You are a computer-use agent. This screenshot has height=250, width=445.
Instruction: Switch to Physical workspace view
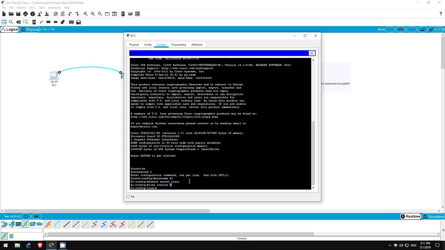pos(30,30)
